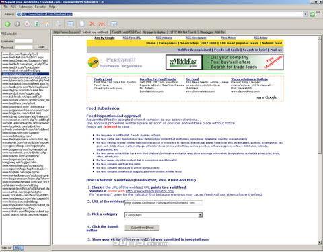The width and height of the screenshot is (323, 252).
Task: Click the Poultry Feed ad link
Action: [x=103, y=79]
